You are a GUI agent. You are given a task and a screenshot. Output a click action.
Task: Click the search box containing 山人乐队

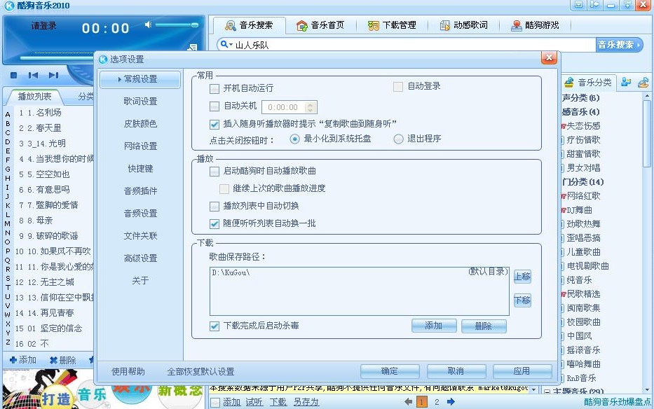pos(407,45)
